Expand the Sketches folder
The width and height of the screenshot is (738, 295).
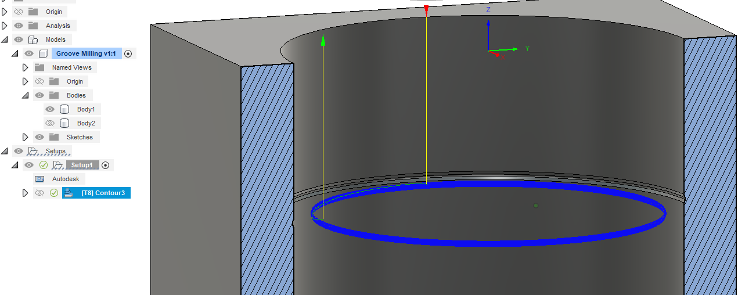[x=26, y=137]
